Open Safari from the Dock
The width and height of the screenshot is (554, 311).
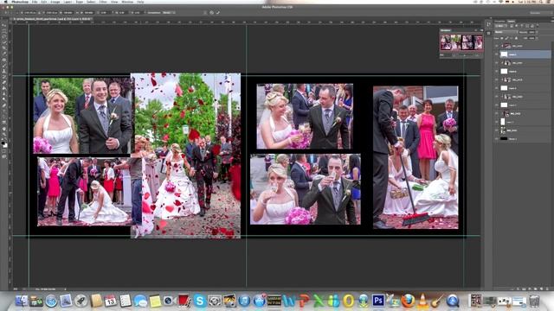point(51,301)
